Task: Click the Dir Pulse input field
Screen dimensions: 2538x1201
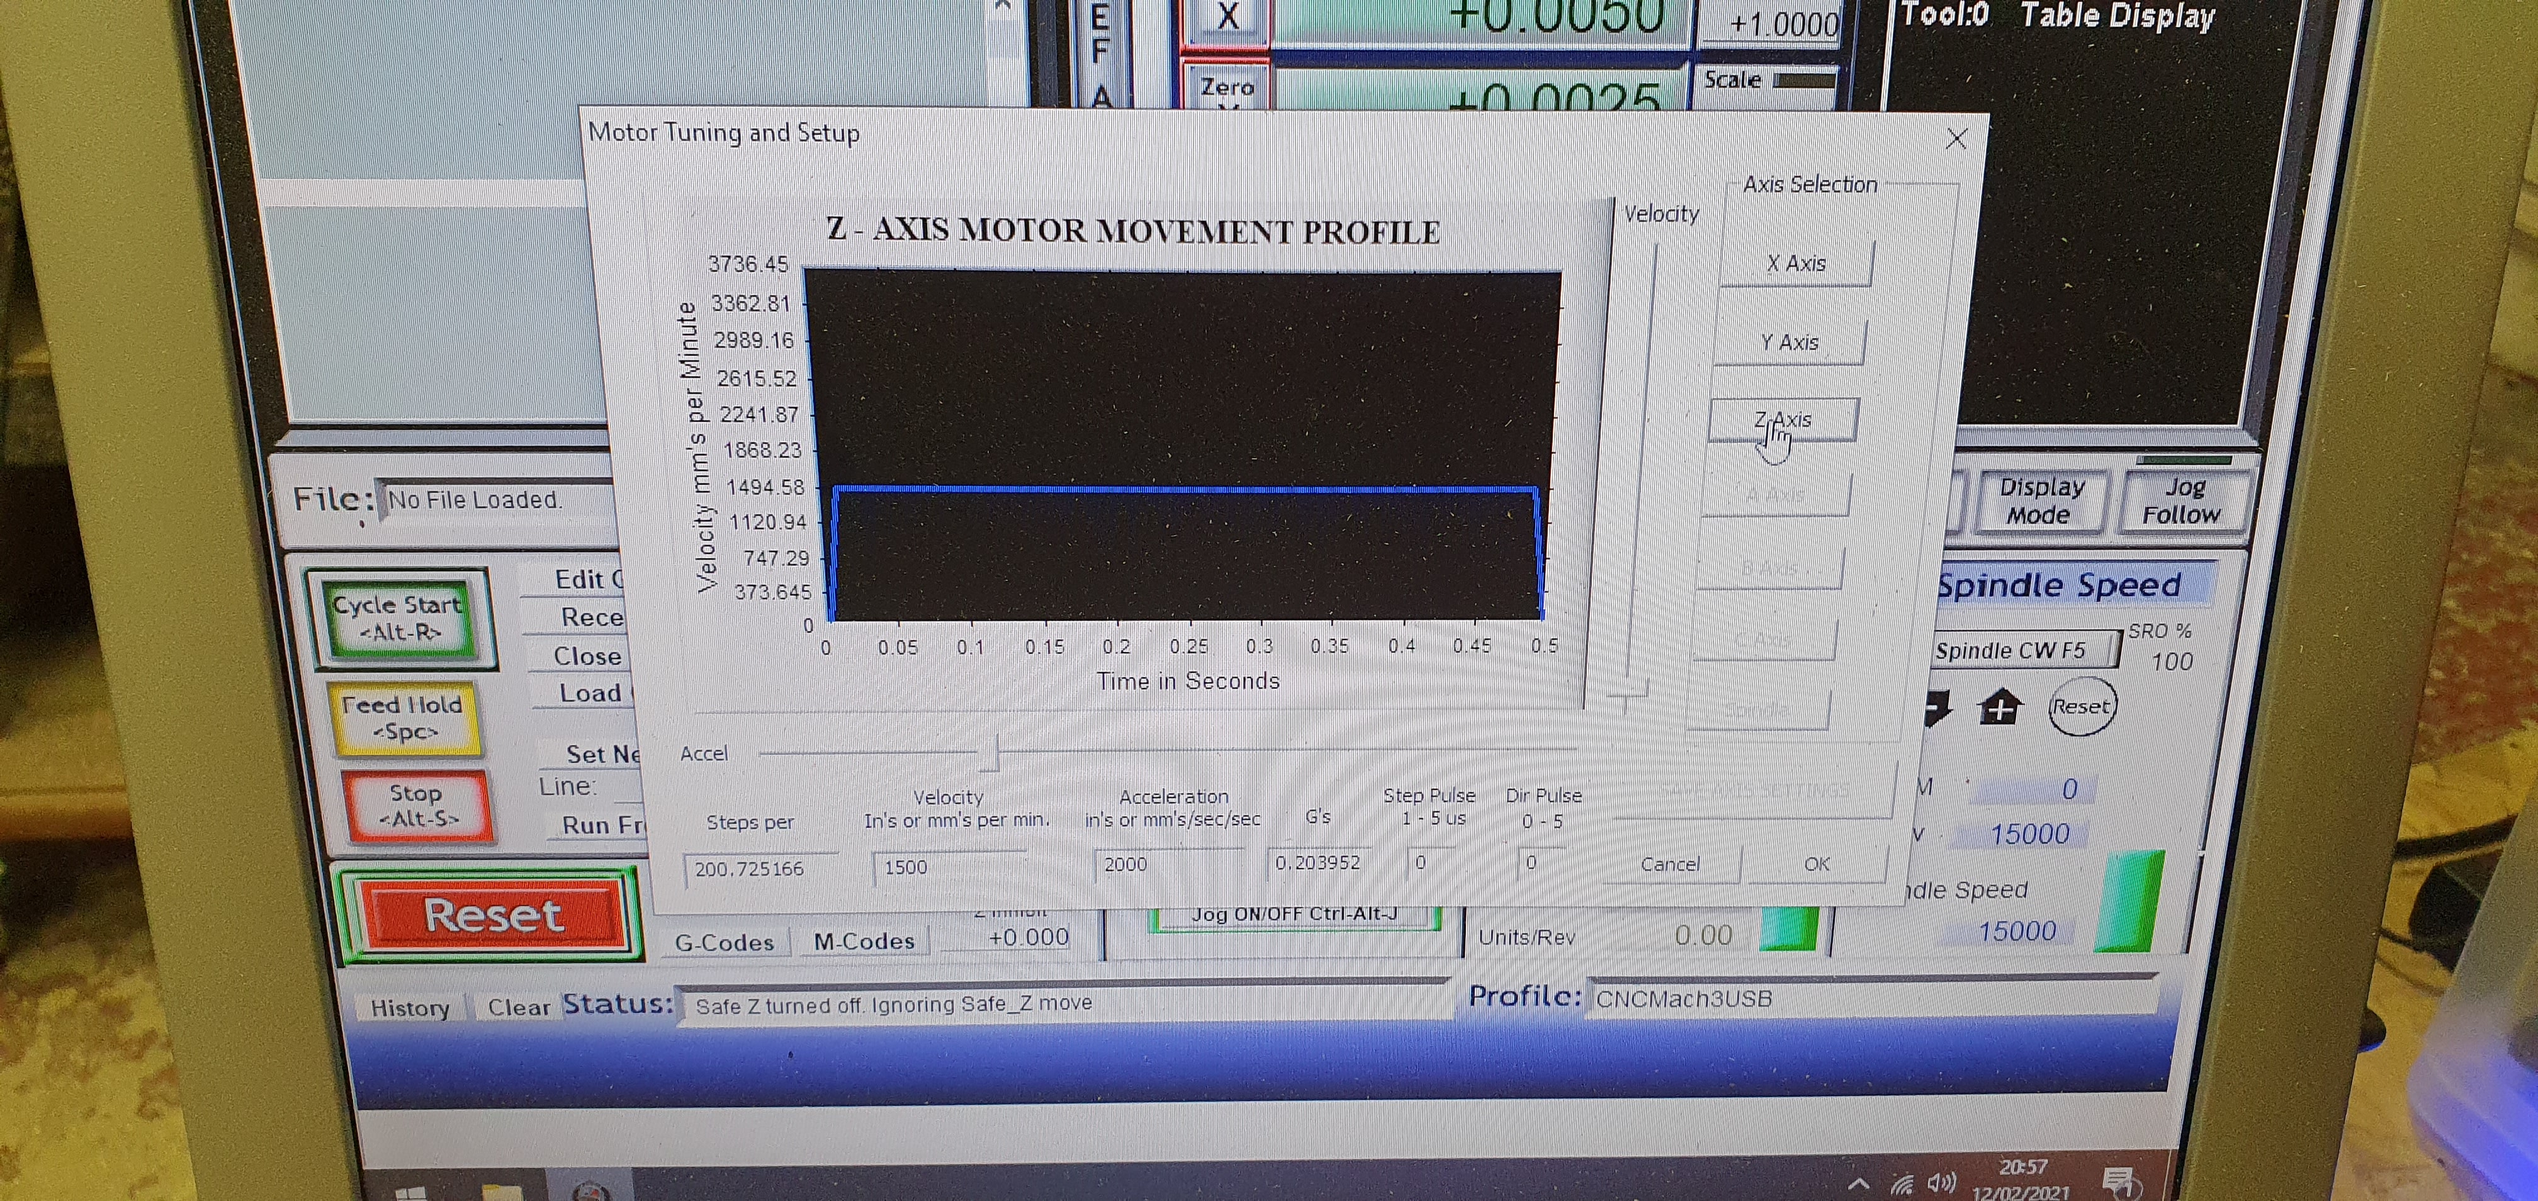Action: [1541, 862]
